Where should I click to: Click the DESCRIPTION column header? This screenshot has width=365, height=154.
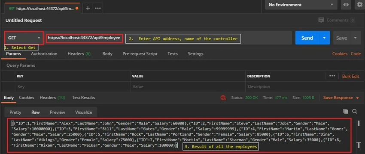tap(259, 76)
